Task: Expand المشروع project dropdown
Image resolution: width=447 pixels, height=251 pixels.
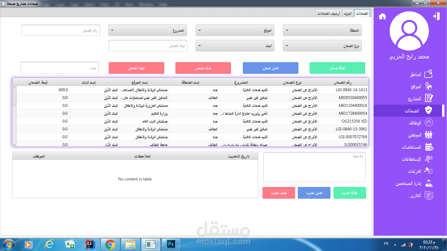Action: point(148,30)
